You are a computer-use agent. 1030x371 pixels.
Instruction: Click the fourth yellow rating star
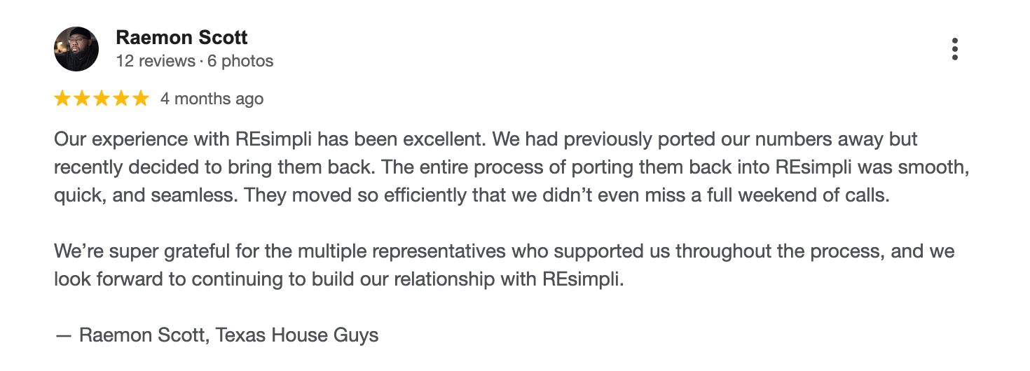[121, 99]
